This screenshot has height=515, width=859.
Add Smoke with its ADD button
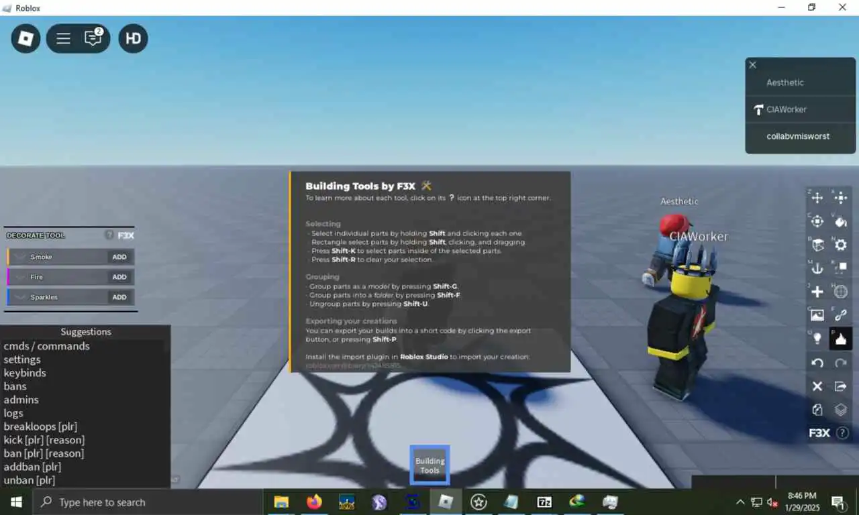click(119, 257)
